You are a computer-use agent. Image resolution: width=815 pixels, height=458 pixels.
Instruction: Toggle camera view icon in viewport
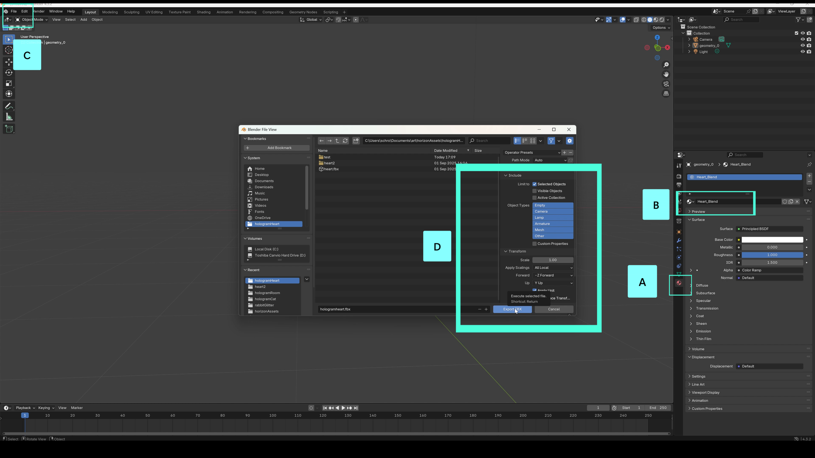666,84
